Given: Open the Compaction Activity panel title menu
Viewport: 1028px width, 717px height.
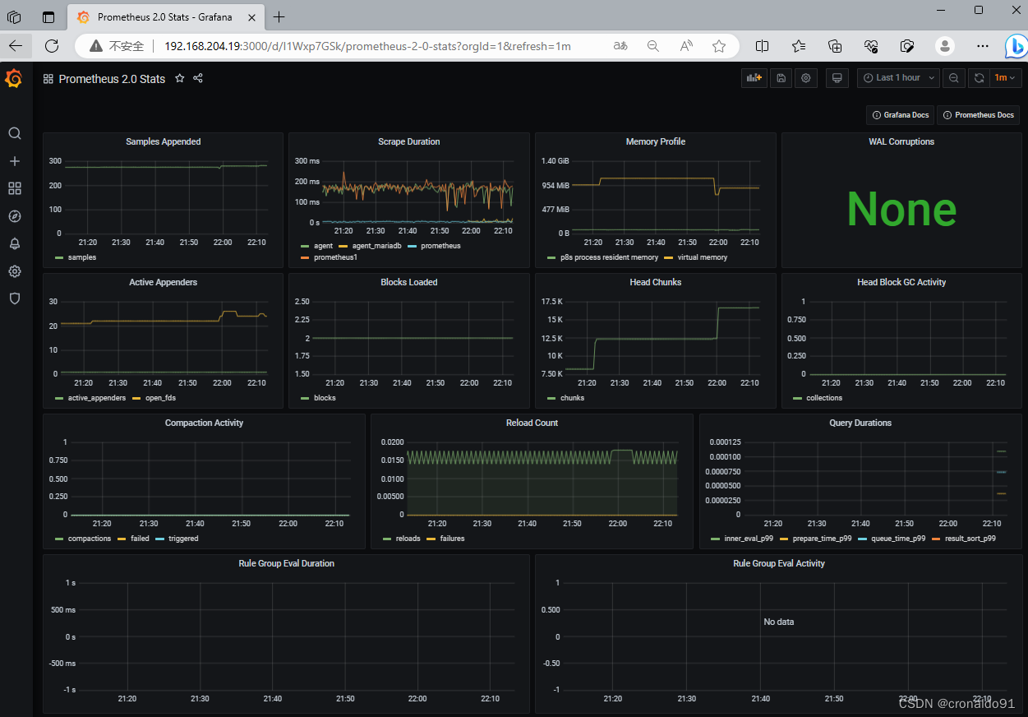Looking at the screenshot, I should click(204, 423).
